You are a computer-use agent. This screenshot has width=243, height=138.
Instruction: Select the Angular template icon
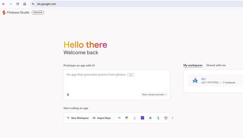point(166,118)
